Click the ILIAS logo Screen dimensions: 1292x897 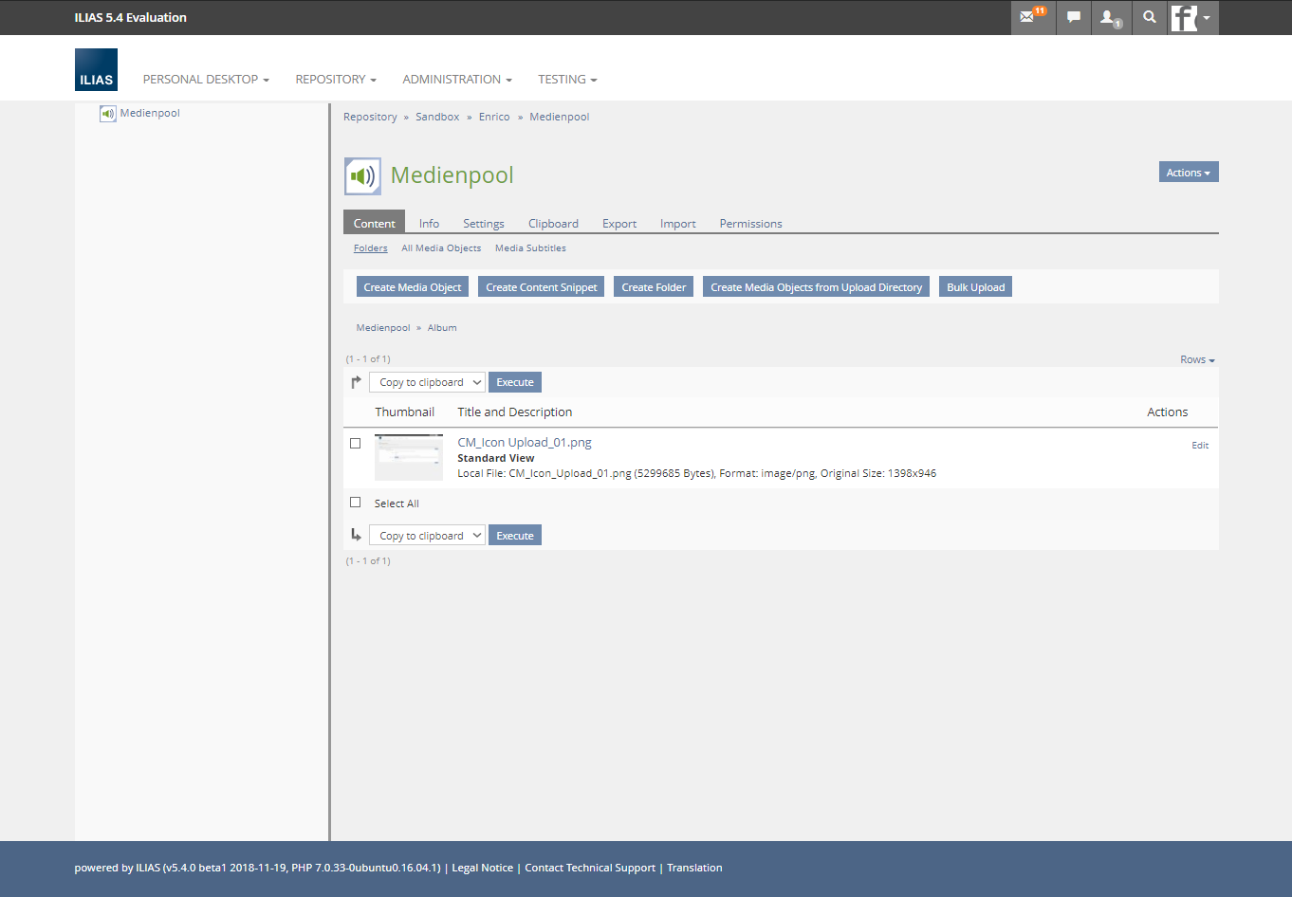(96, 70)
